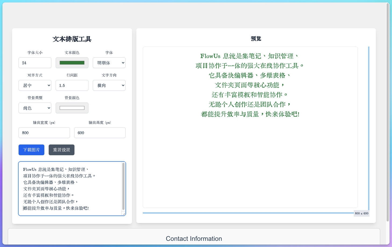Select the 输出高度 input showing 600
The image size is (392, 247).
pyautogui.click(x=100, y=133)
